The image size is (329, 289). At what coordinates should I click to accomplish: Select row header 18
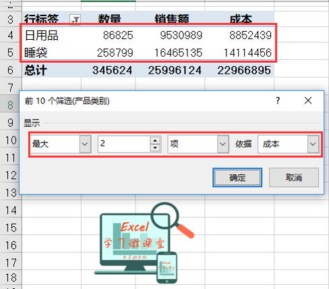(11, 278)
